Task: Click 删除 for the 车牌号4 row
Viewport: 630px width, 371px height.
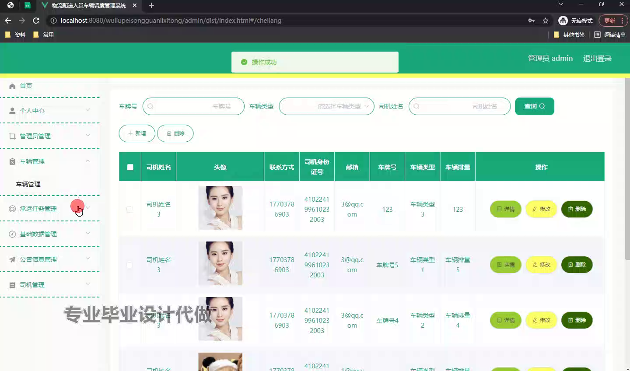Action: click(577, 320)
